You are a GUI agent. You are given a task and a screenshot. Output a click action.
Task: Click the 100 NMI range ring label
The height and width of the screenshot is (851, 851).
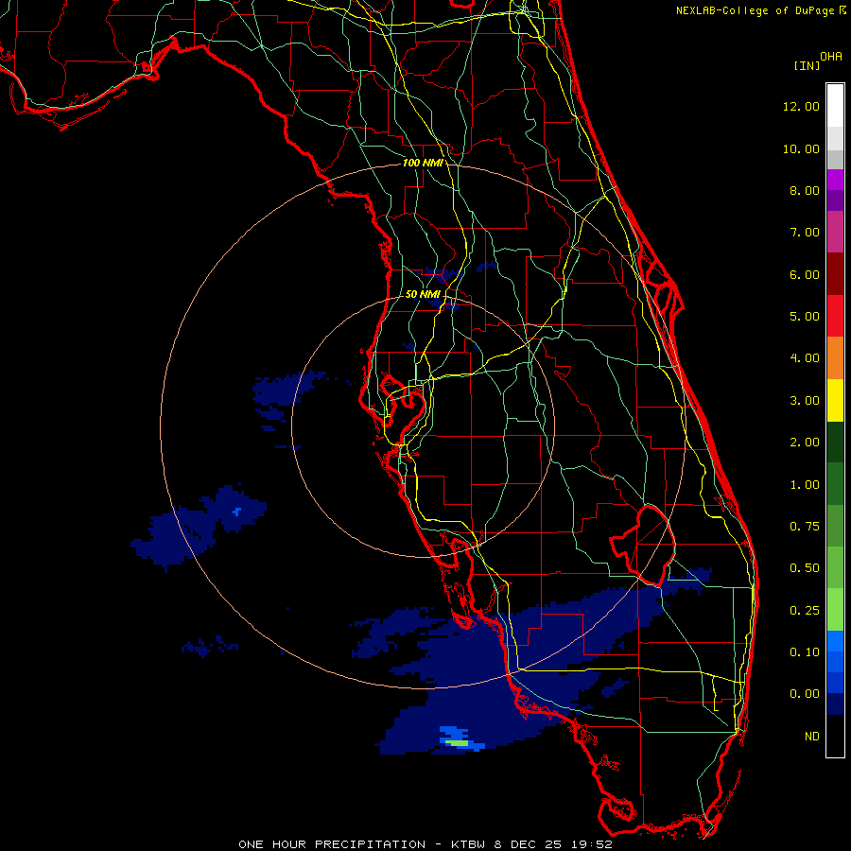[x=423, y=163]
